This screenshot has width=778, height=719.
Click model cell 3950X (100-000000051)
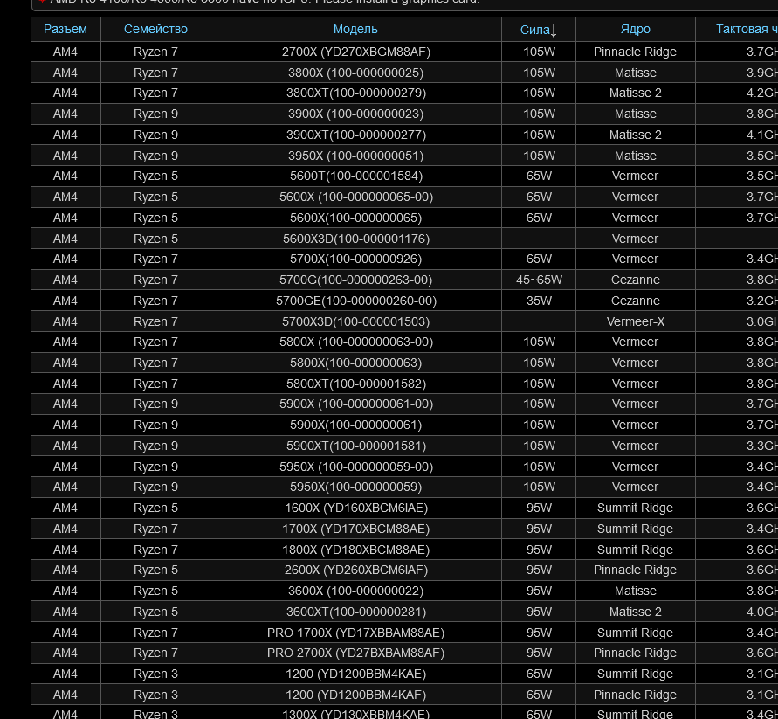point(355,156)
